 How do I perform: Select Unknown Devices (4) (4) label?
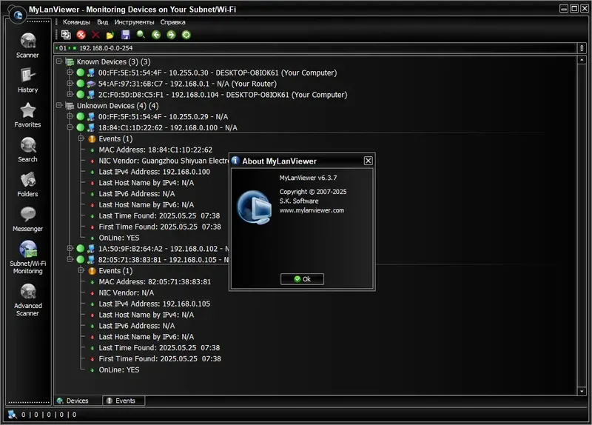tap(118, 106)
